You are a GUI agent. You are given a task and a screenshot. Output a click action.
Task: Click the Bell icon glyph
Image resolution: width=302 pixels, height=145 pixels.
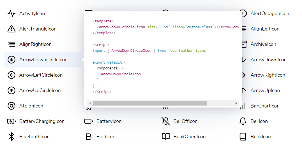pos(243,121)
